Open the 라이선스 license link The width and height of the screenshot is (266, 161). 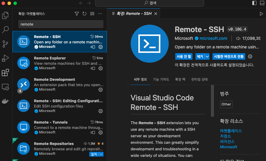[x=227, y=141]
